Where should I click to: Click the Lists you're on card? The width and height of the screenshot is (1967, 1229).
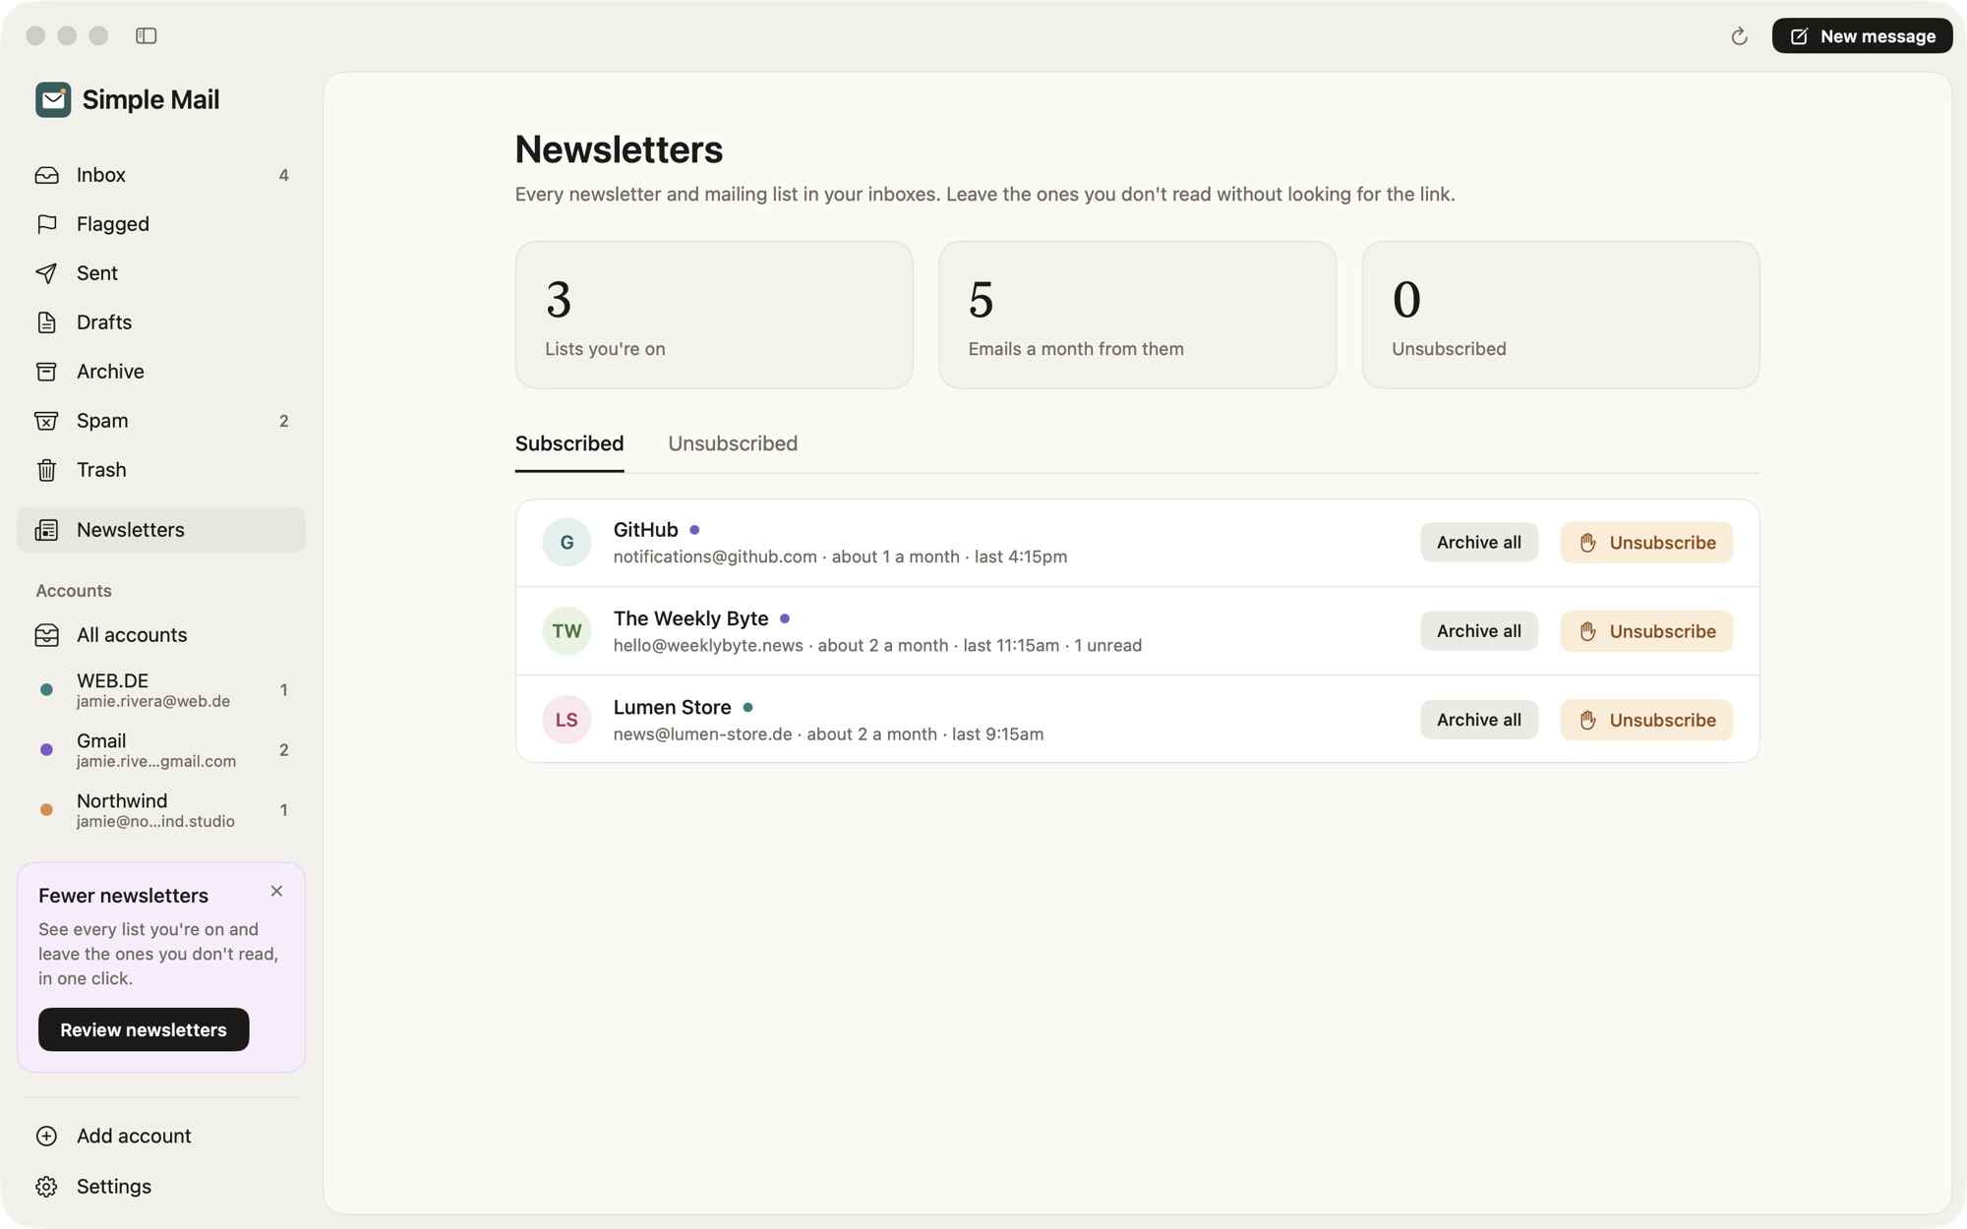(x=714, y=315)
